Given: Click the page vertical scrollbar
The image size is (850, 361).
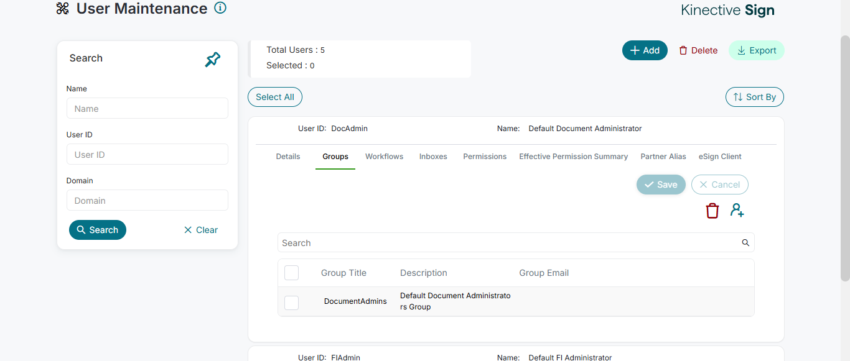Looking at the screenshot, I should point(845,155).
